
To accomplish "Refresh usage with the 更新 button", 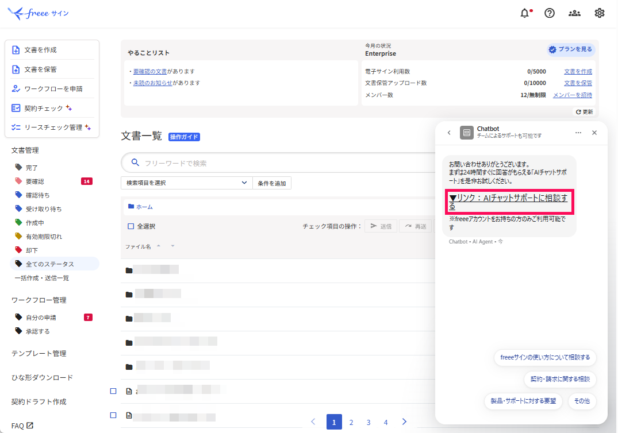I will 584,112.
